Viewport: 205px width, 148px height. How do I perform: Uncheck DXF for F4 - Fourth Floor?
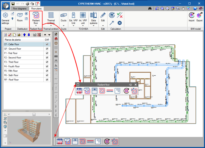pyautogui.click(x=47, y=66)
